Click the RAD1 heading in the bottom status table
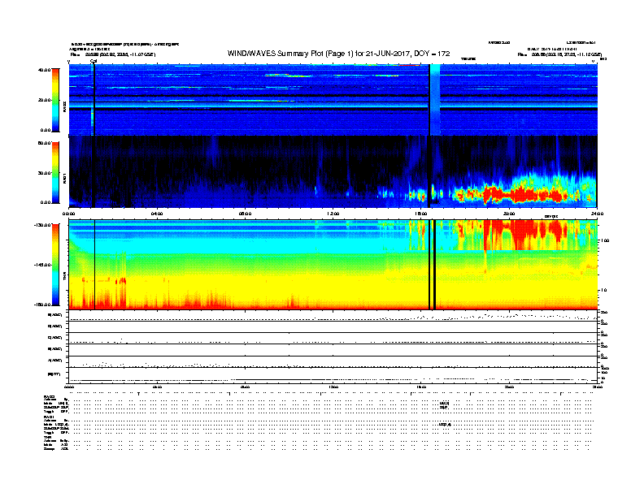Viewport: 644px width, 497px height. [49, 417]
